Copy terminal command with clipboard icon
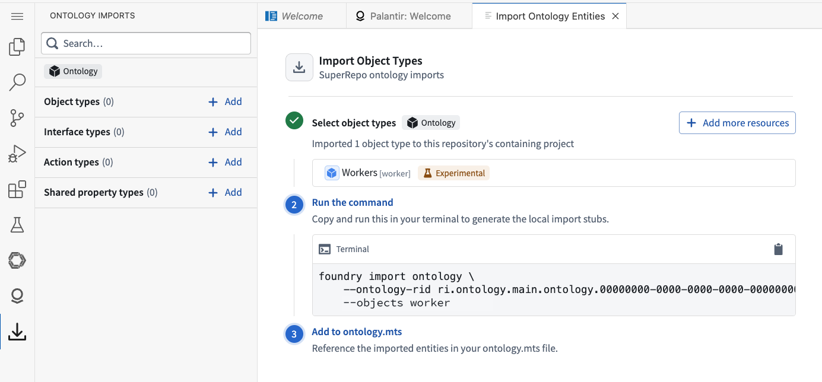This screenshot has width=822, height=382. pos(778,249)
